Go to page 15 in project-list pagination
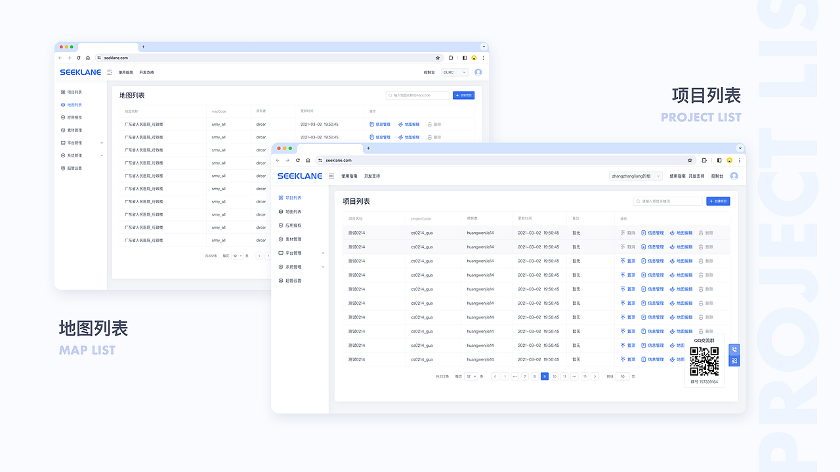This screenshot has width=840, height=472. [x=585, y=376]
